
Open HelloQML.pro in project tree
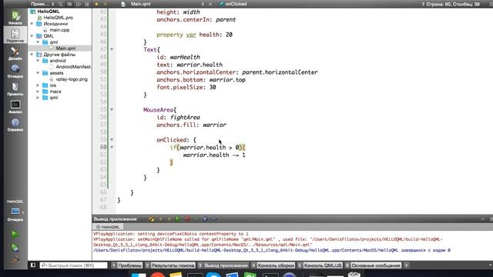click(59, 18)
